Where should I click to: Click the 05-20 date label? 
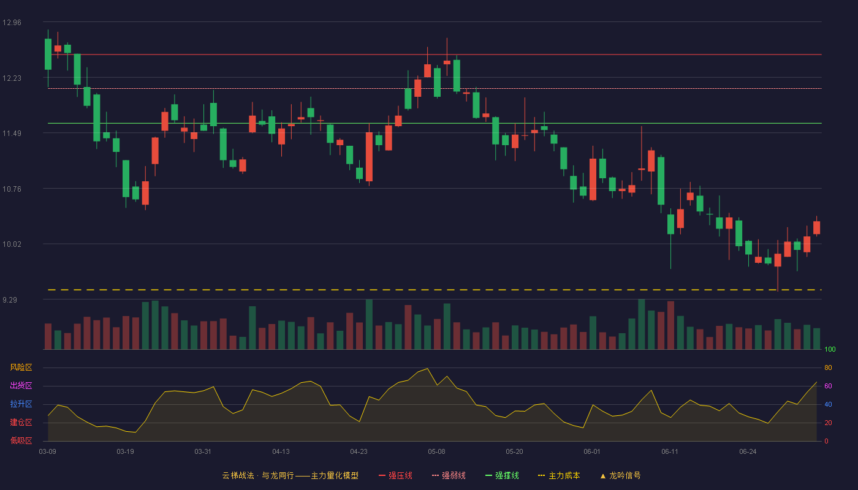click(514, 451)
